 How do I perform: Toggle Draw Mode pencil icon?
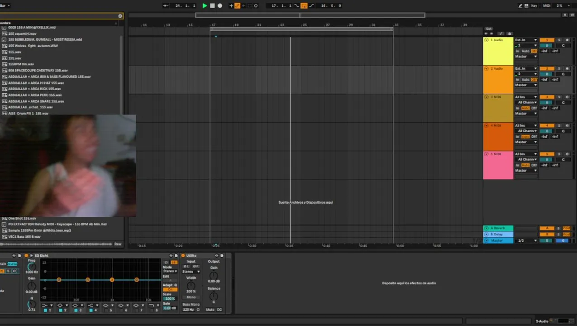520,5
